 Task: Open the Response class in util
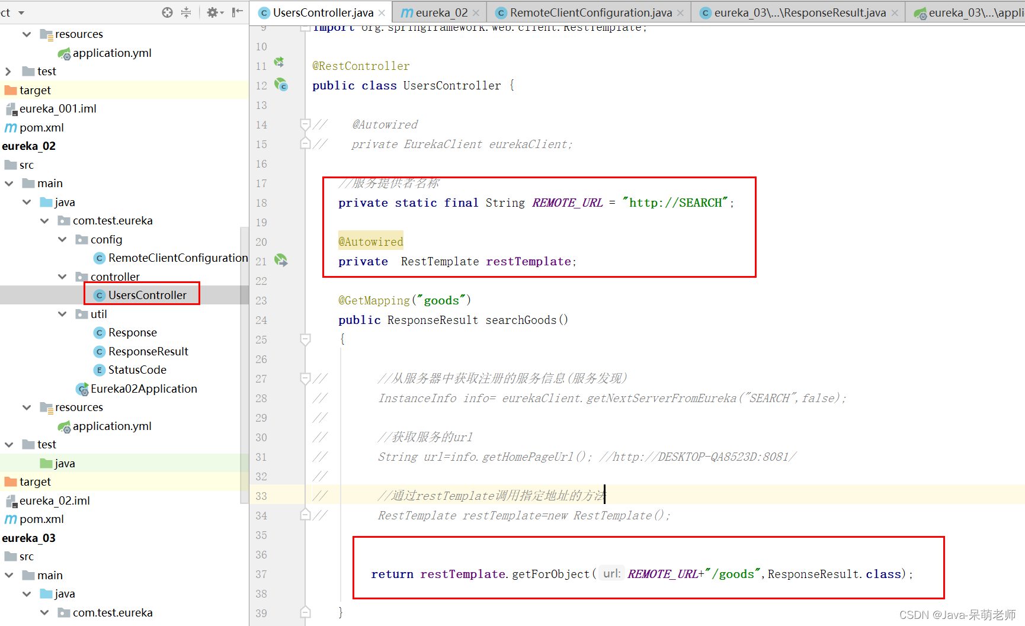132,332
